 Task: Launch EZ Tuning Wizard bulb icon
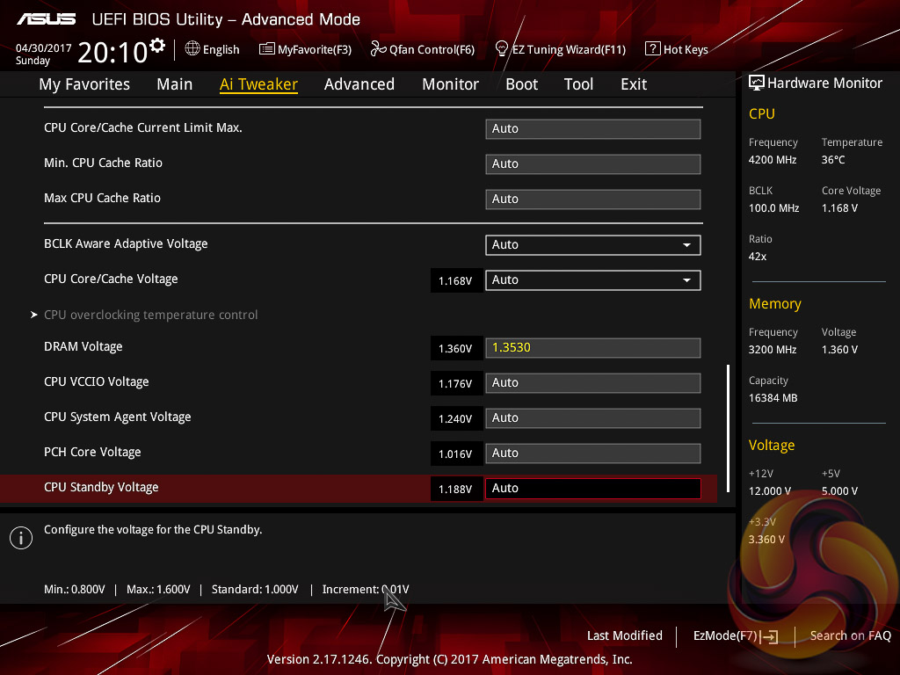click(x=502, y=49)
